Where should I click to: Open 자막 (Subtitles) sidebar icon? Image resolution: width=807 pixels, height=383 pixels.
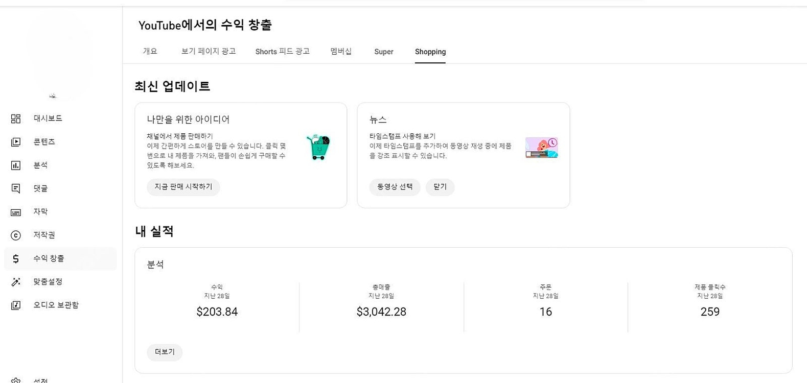(15, 211)
